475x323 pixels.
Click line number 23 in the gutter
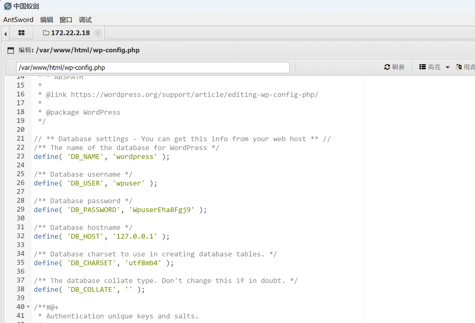(x=20, y=156)
